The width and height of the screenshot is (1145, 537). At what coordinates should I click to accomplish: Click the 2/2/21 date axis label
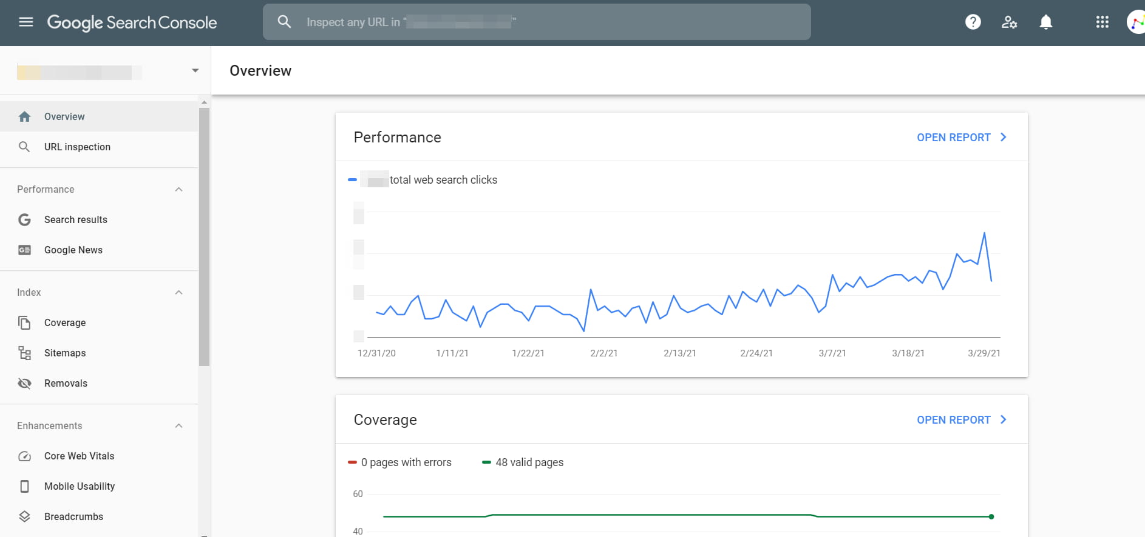(604, 353)
